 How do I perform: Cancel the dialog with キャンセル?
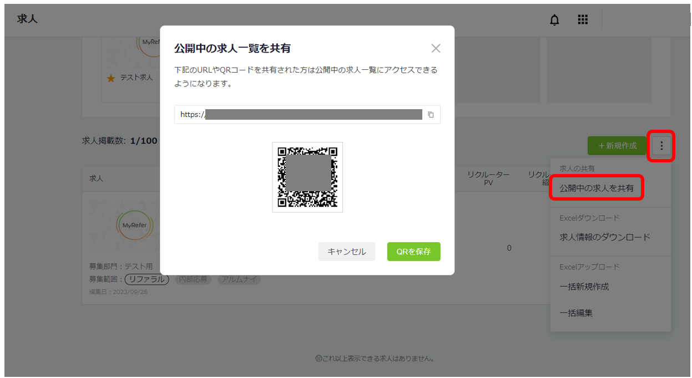[x=347, y=251]
